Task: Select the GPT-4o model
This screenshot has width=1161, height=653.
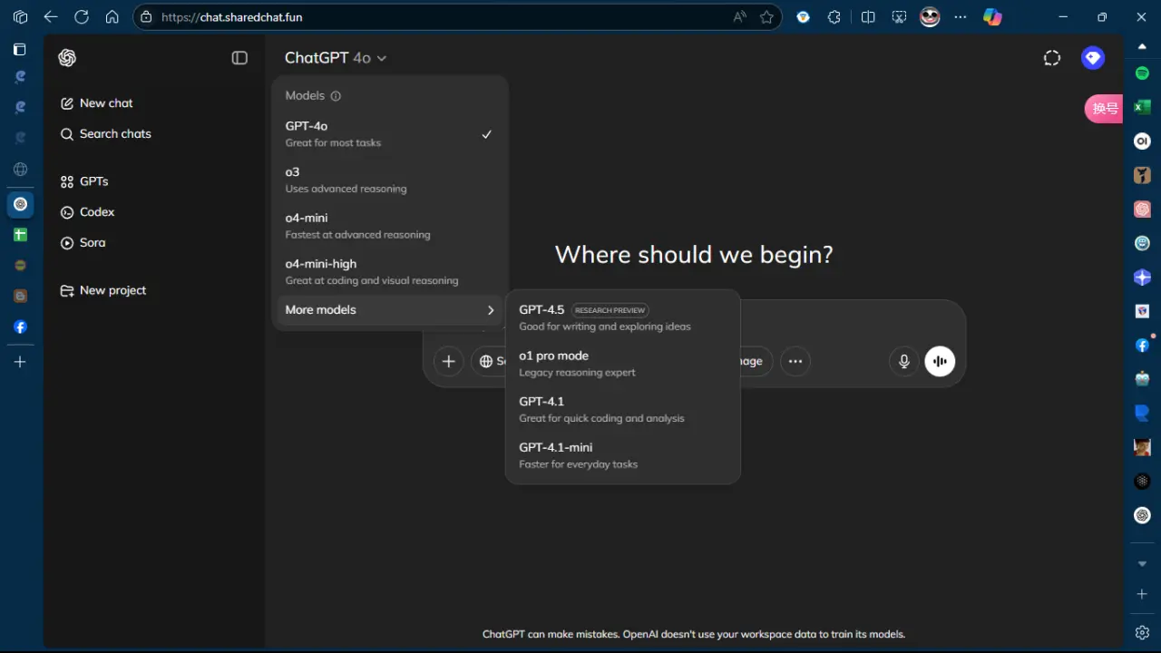Action: pos(389,134)
